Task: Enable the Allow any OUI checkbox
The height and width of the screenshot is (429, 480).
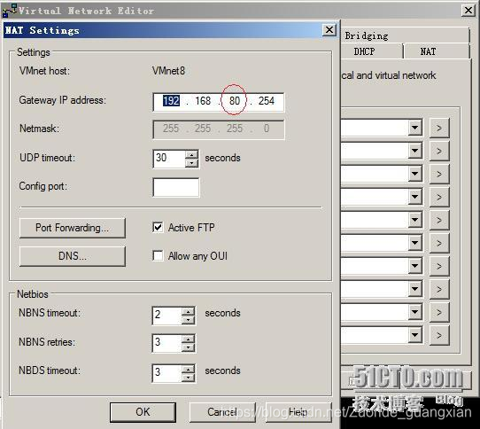Action: [158, 255]
